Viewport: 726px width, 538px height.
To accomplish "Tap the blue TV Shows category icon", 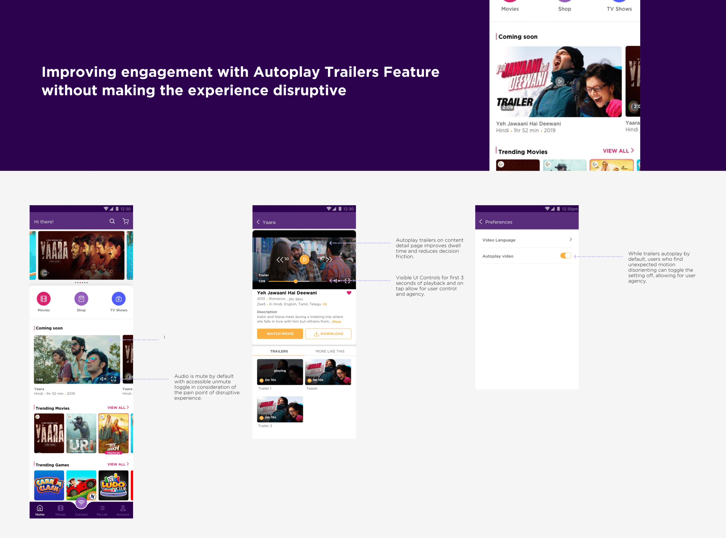I will [119, 299].
